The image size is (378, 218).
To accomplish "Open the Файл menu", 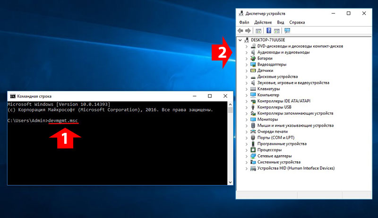I will pyautogui.click(x=244, y=22).
